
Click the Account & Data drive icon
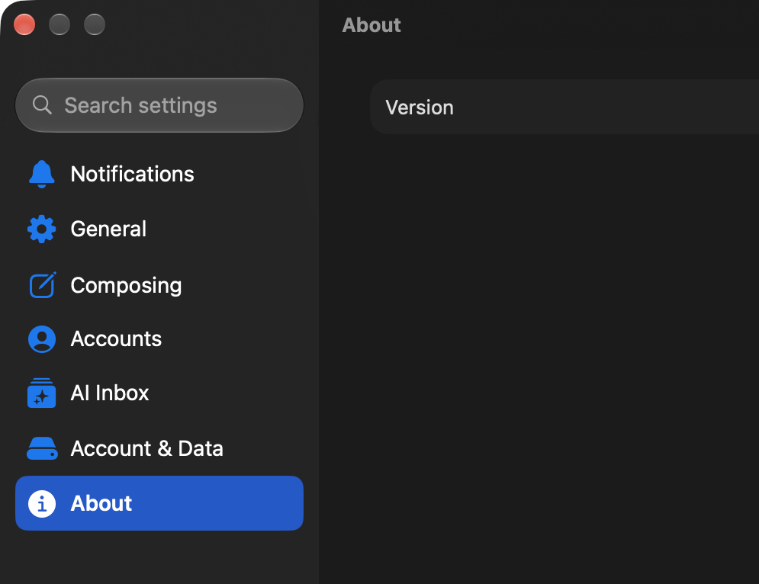click(x=42, y=448)
